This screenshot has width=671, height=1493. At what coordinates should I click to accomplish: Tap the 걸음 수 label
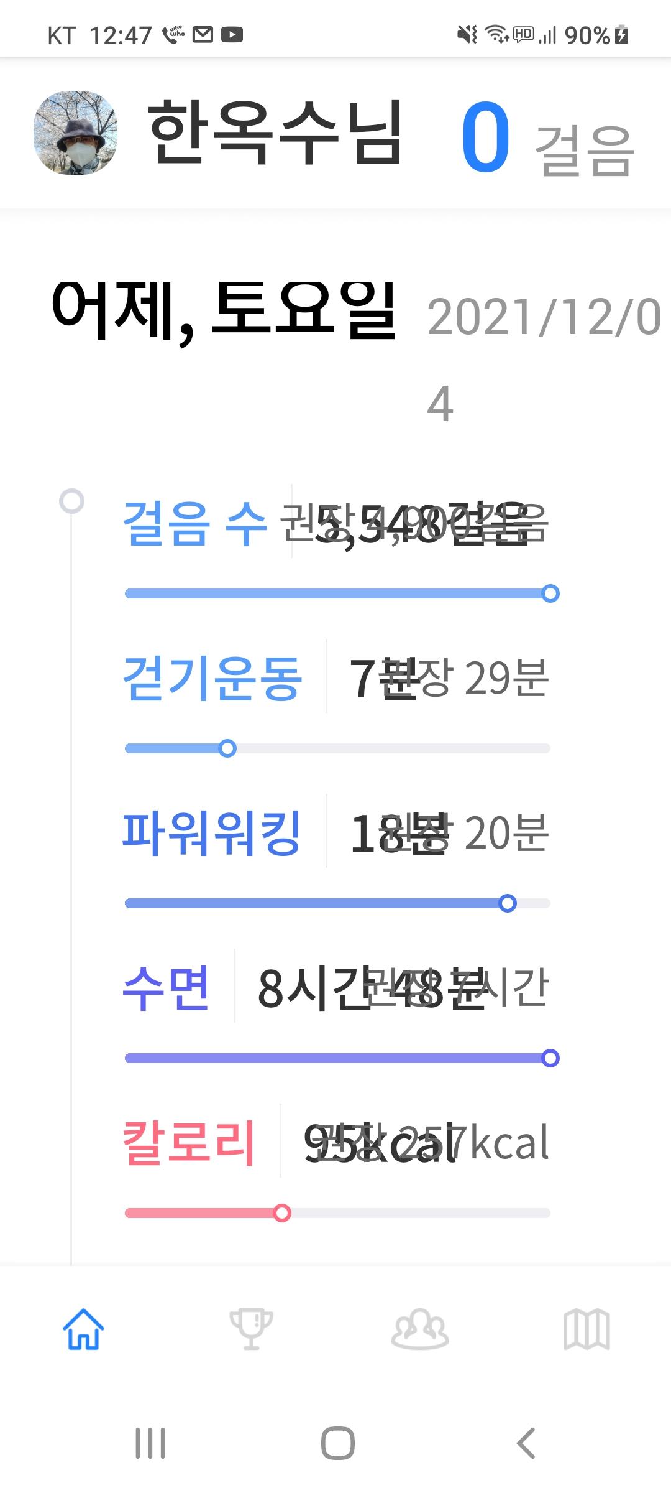(194, 524)
